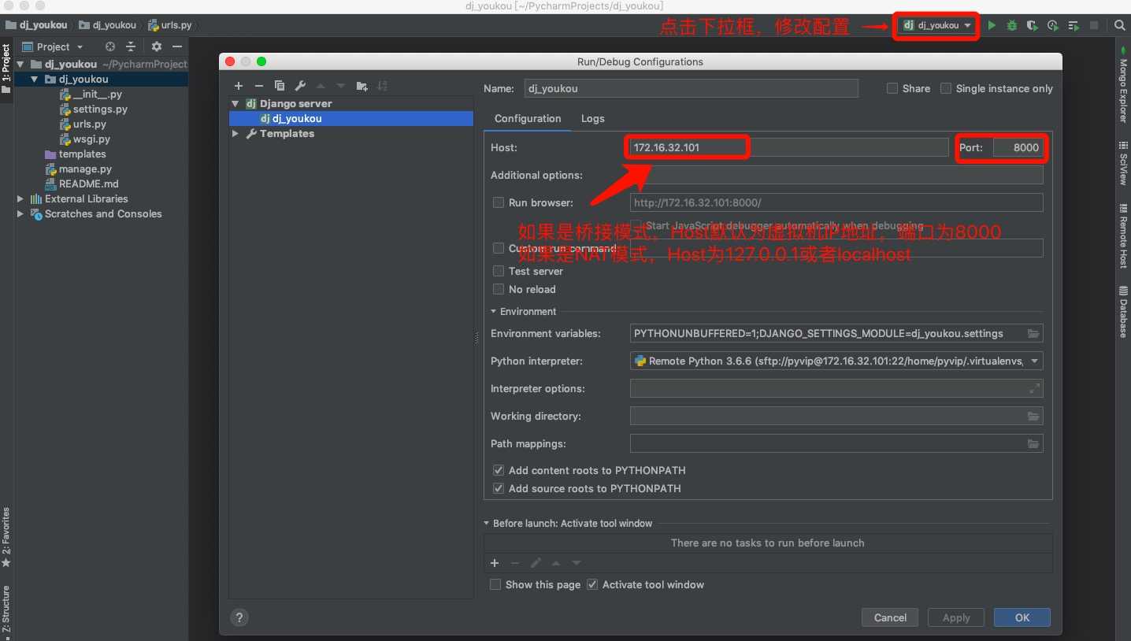
Task: Enable Single instance only checkbox
Action: coord(946,89)
